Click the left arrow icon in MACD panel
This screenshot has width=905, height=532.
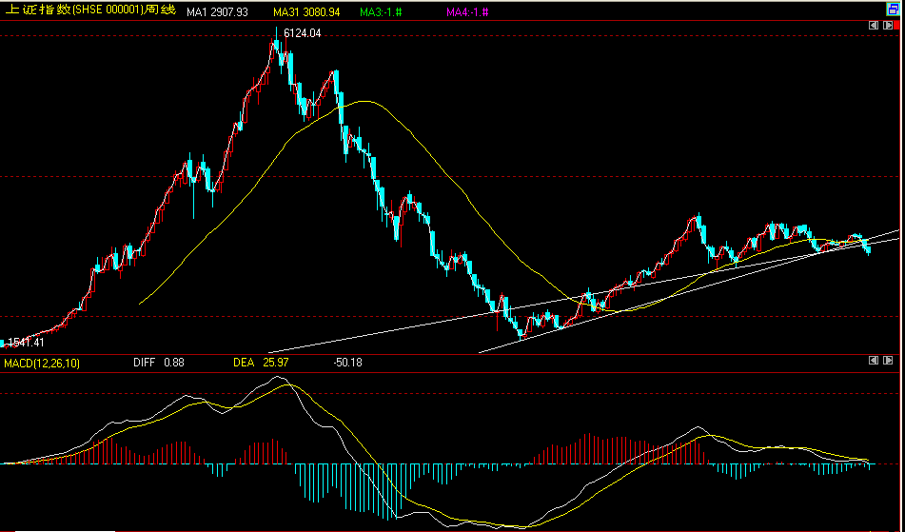(875, 361)
